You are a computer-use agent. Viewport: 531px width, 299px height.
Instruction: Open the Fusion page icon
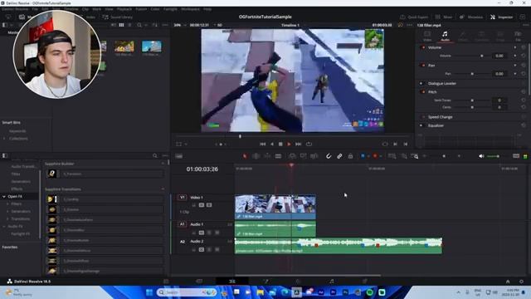tap(265, 282)
